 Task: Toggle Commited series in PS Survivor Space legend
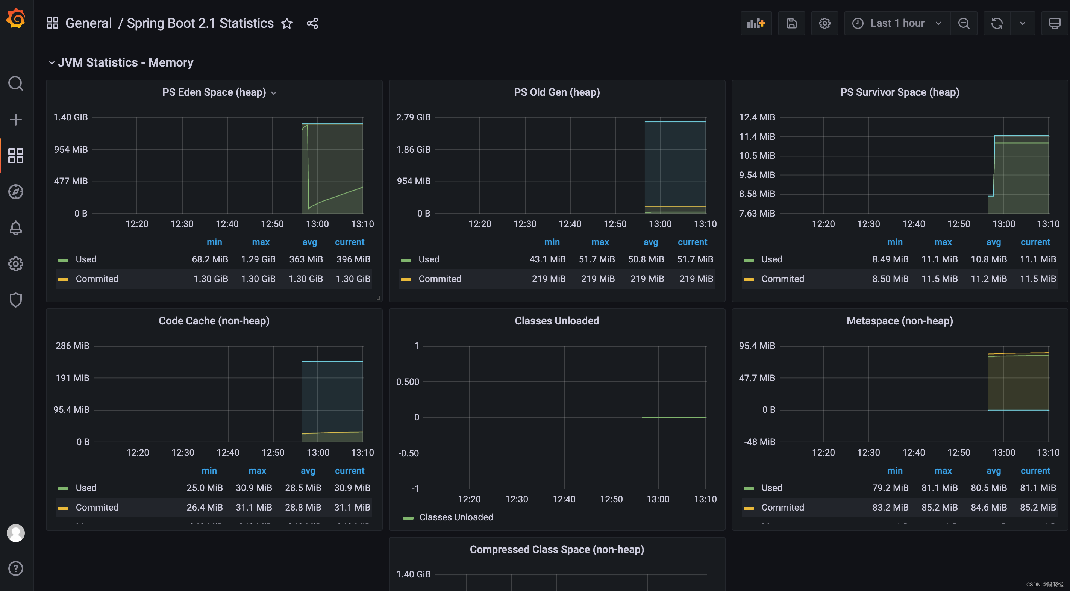coord(782,279)
